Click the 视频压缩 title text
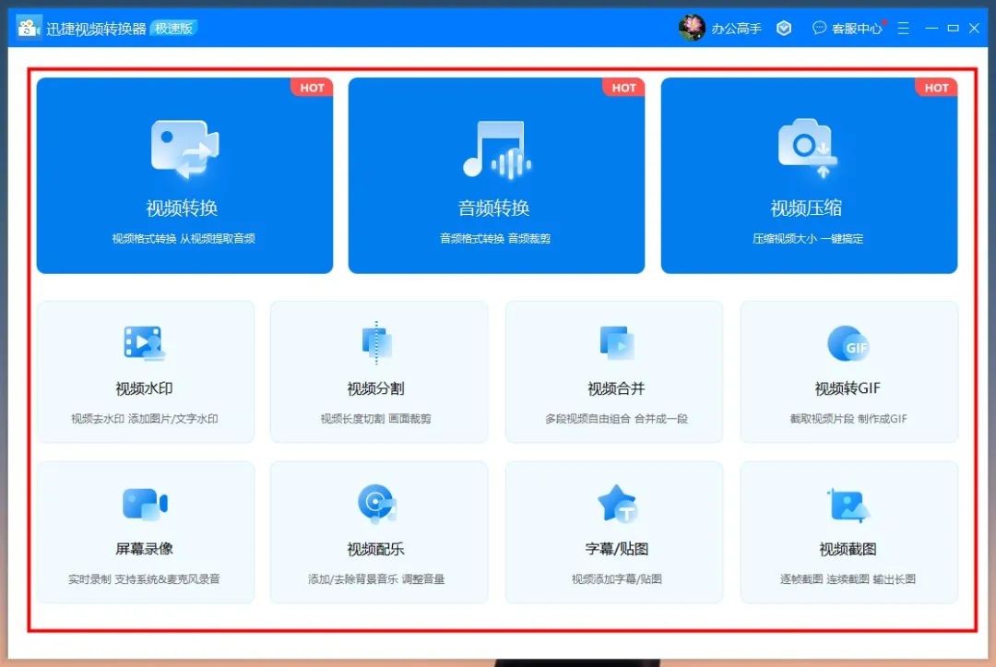The image size is (996, 667). coord(806,208)
